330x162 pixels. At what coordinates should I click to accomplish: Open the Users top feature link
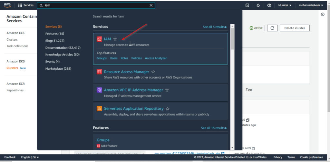[x=114, y=58]
